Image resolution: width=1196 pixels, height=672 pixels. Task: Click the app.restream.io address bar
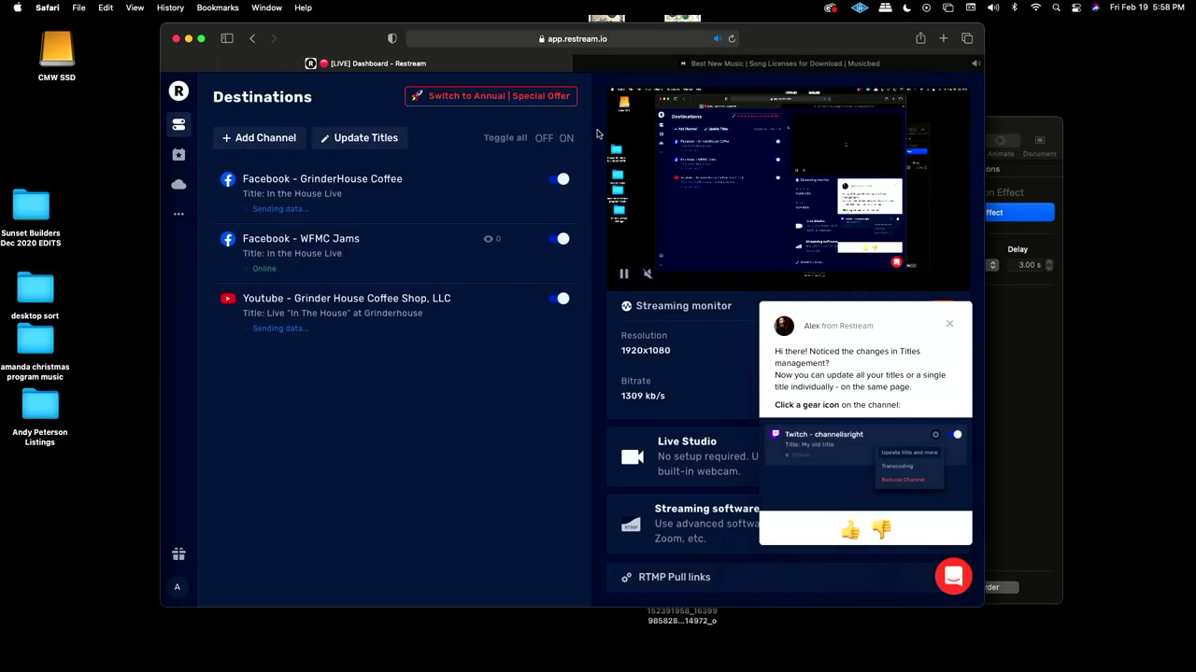tap(572, 38)
